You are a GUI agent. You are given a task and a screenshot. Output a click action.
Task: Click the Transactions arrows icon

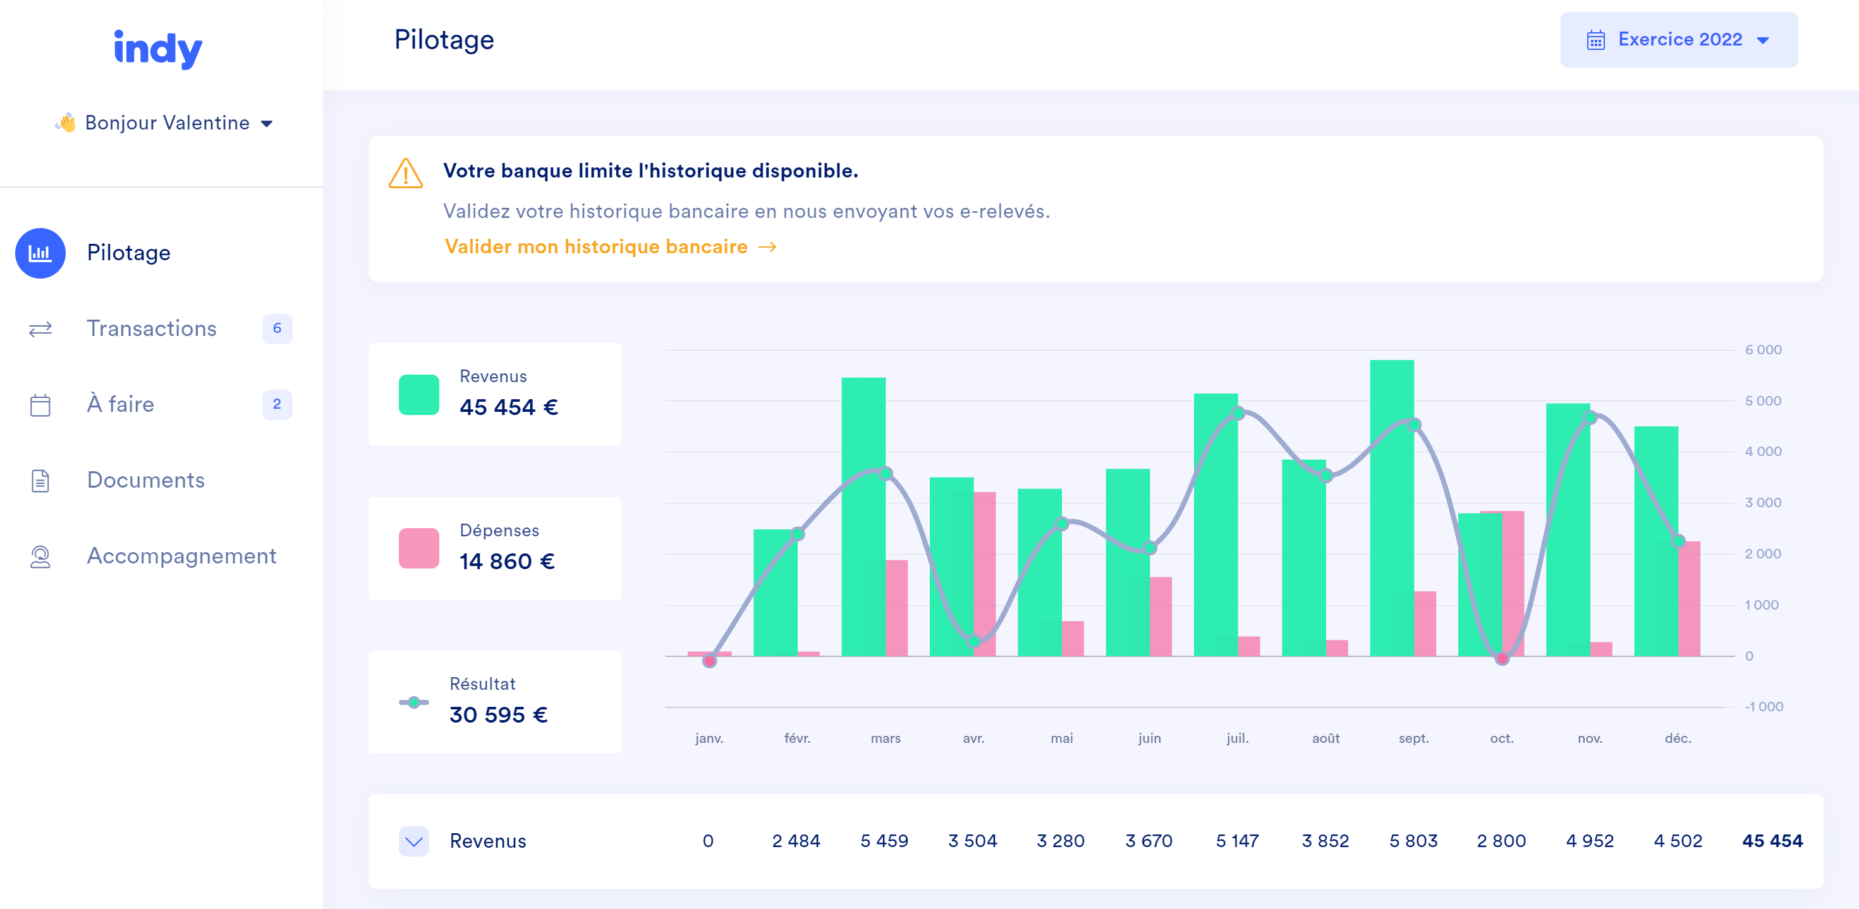pos(40,329)
